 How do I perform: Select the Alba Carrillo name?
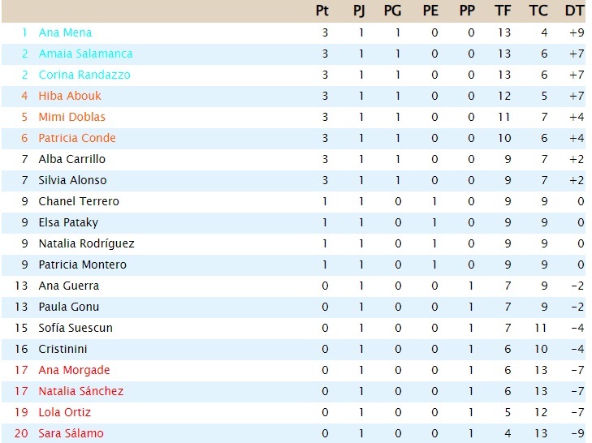pyautogui.click(x=71, y=160)
